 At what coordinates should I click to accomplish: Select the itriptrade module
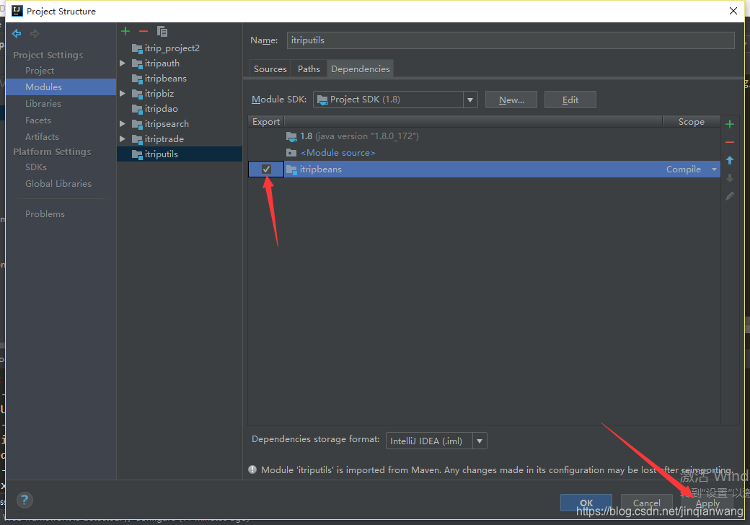164,139
